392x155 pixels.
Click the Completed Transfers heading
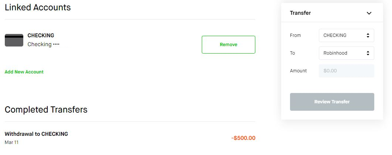click(x=46, y=110)
